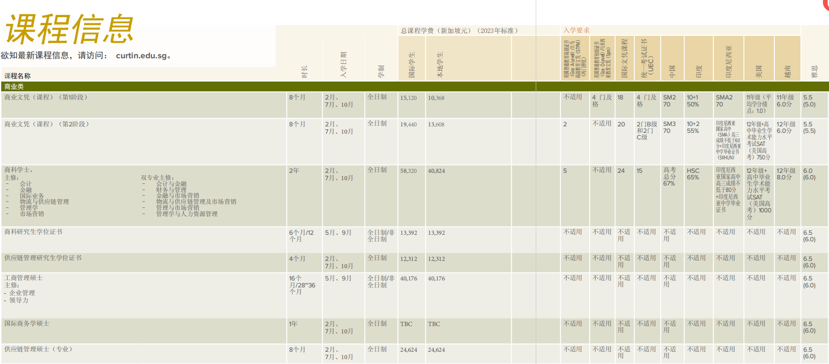Select the 统一考试证书 (UEC) column header
The width and height of the screenshot is (829, 364).
647,58
